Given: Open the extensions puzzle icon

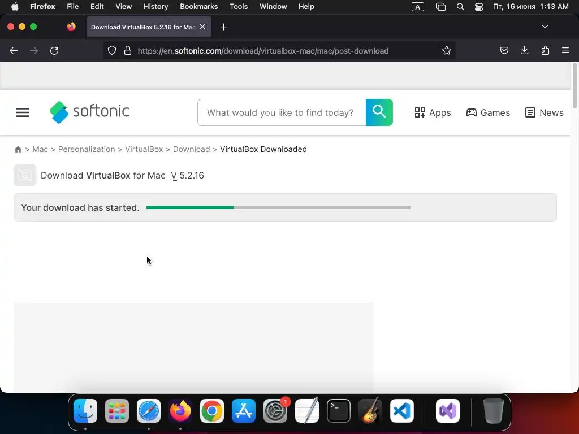Looking at the screenshot, I should pos(545,50).
